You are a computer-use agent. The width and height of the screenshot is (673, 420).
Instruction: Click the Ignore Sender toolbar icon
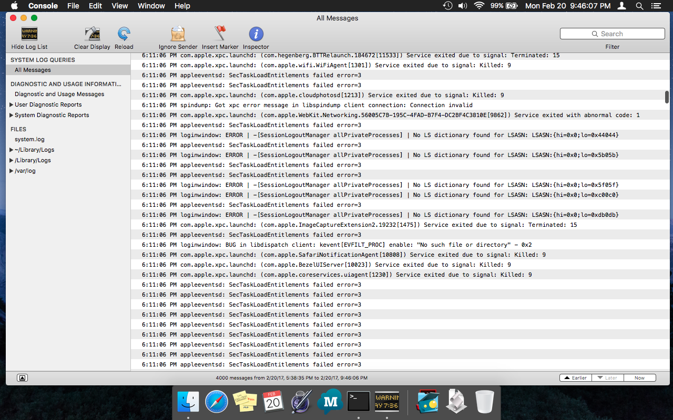(x=178, y=34)
